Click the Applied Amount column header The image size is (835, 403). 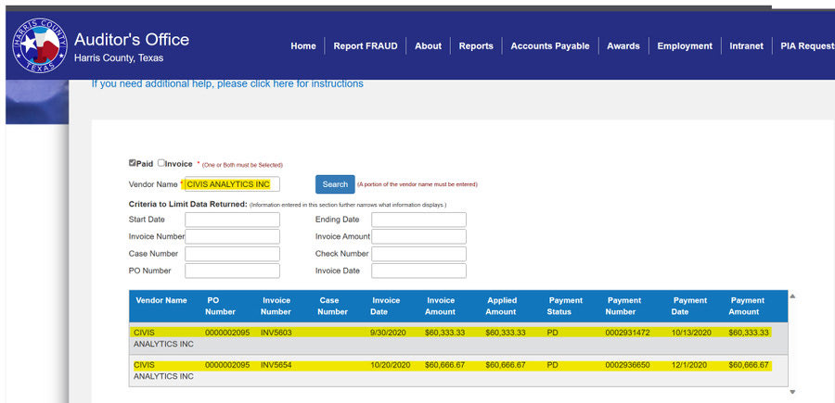point(501,307)
